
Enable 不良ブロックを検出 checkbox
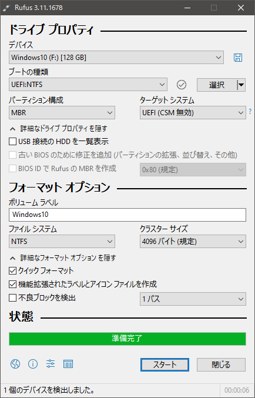tap(13, 297)
